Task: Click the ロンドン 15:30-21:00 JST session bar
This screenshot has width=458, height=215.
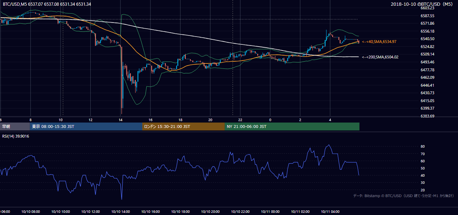Action: (x=183, y=126)
